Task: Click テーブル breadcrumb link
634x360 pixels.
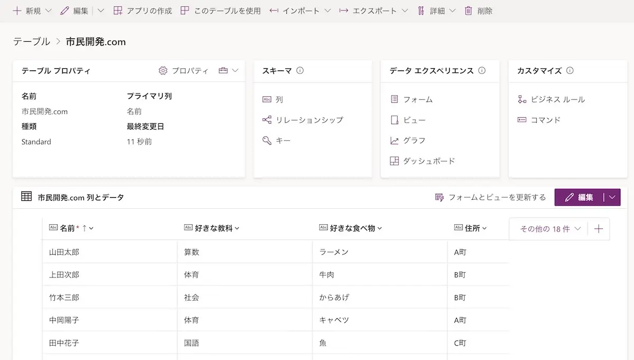Action: (x=32, y=42)
